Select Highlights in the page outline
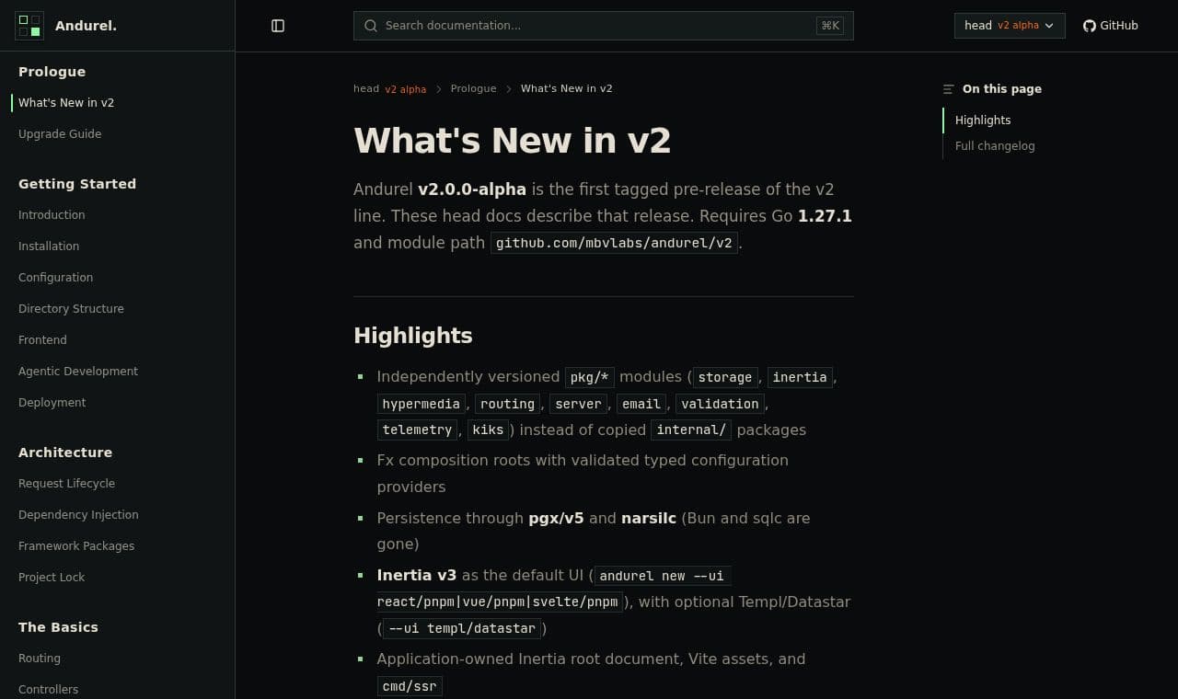This screenshot has width=1178, height=699. tap(983, 120)
